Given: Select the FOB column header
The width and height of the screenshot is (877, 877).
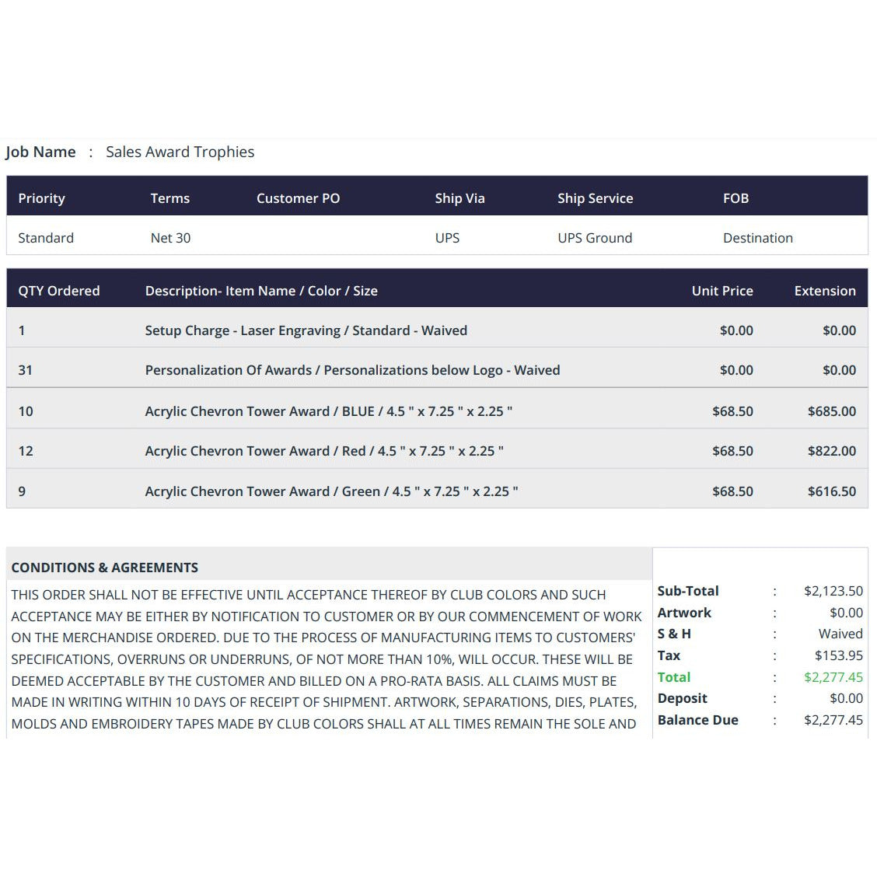Looking at the screenshot, I should (735, 198).
